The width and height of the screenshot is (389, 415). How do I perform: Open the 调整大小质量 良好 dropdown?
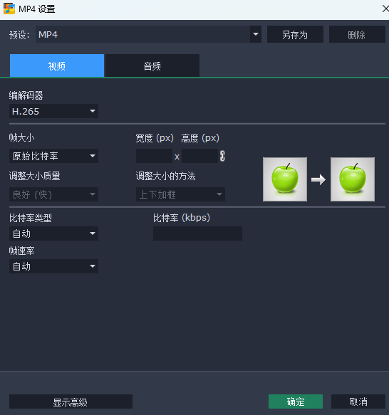(54, 194)
